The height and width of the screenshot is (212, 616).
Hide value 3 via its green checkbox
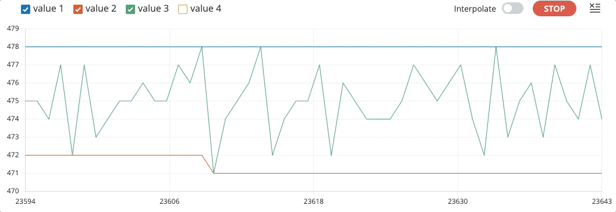click(x=130, y=9)
